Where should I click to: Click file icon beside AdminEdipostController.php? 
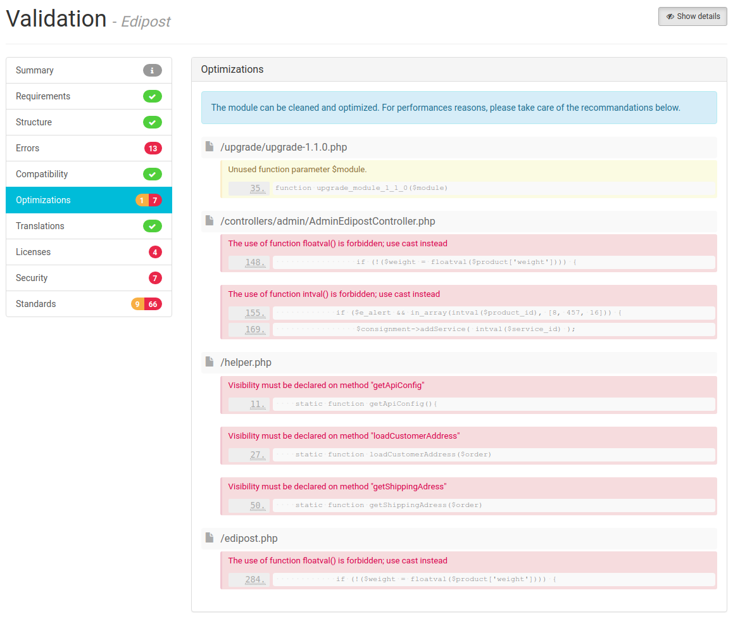210,220
